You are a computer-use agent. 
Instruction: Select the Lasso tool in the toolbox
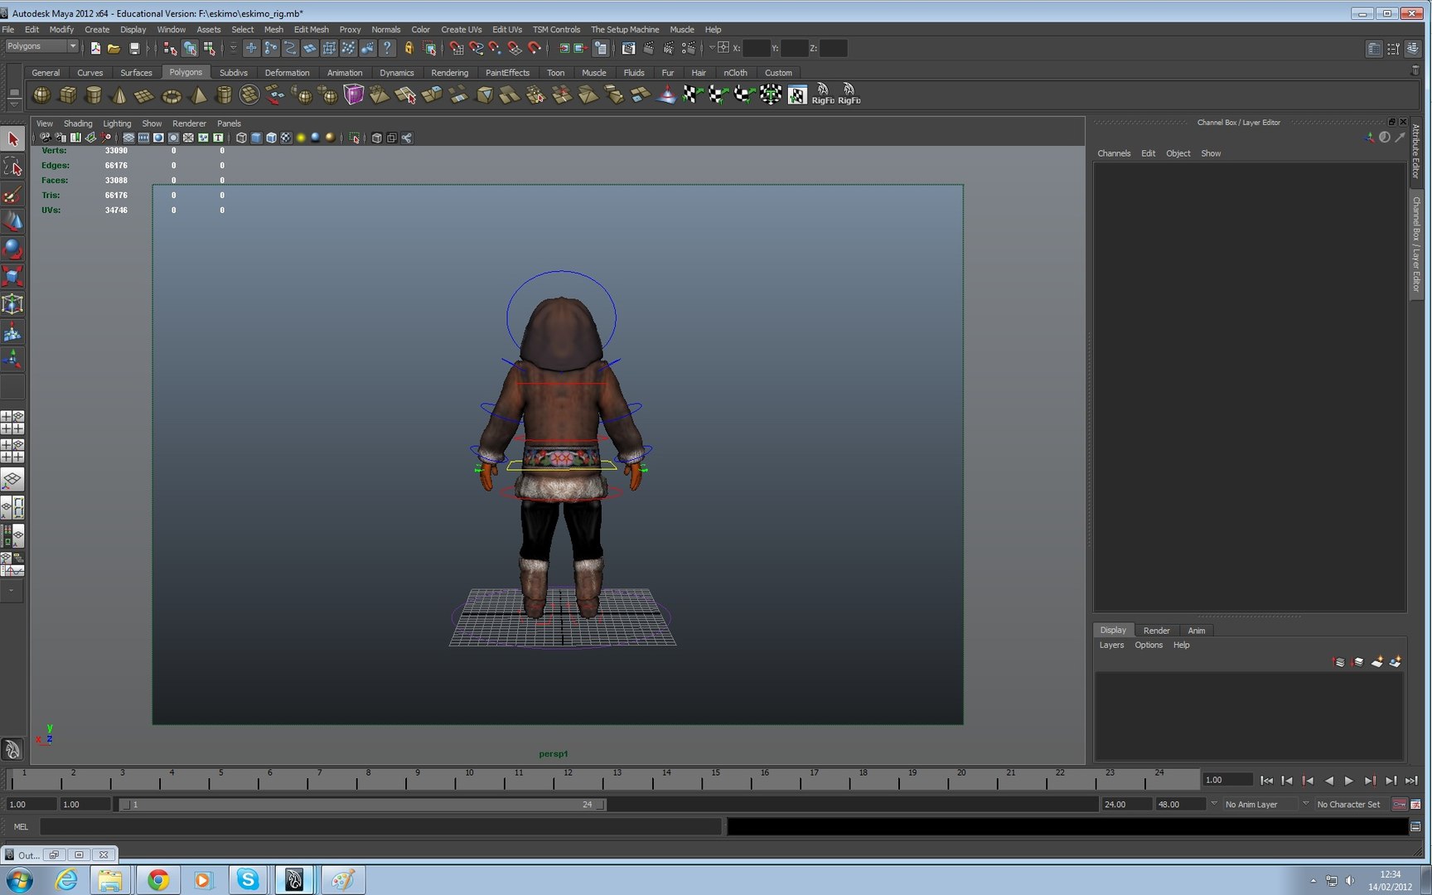tap(12, 167)
